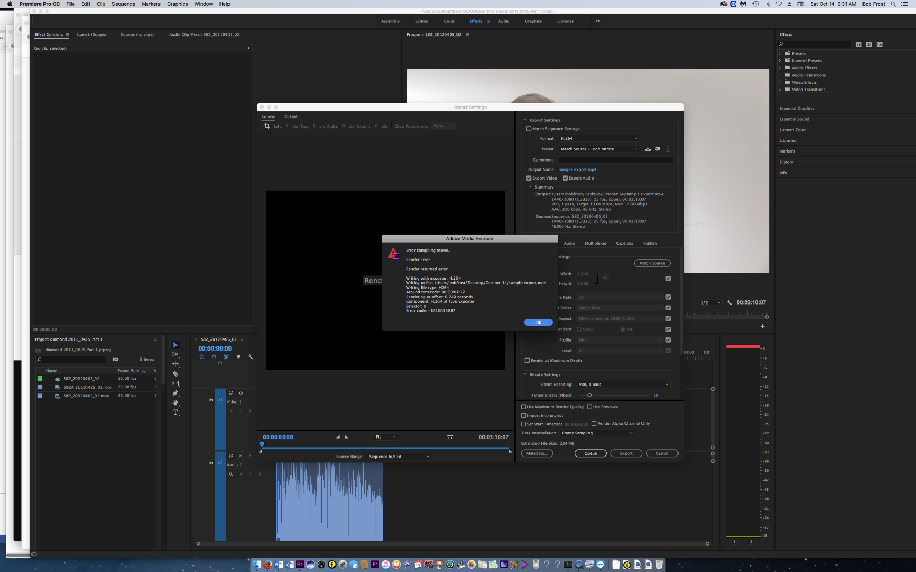916x572 pixels.
Task: Open Bitrate Encoding VBR dropdown
Action: click(623, 385)
